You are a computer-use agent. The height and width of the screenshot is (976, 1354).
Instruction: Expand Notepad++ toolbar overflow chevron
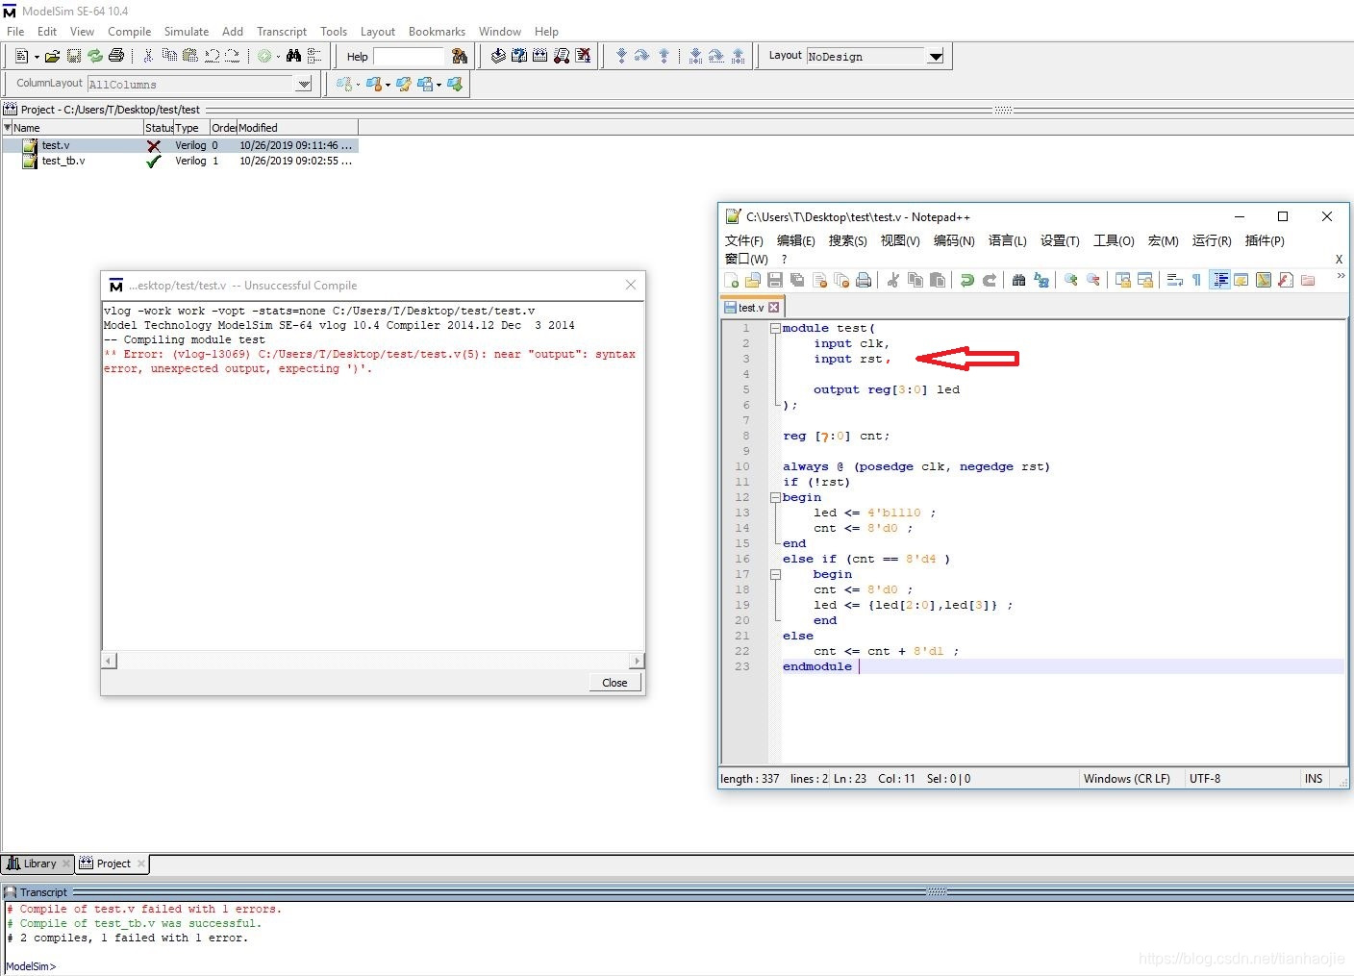coord(1341,276)
